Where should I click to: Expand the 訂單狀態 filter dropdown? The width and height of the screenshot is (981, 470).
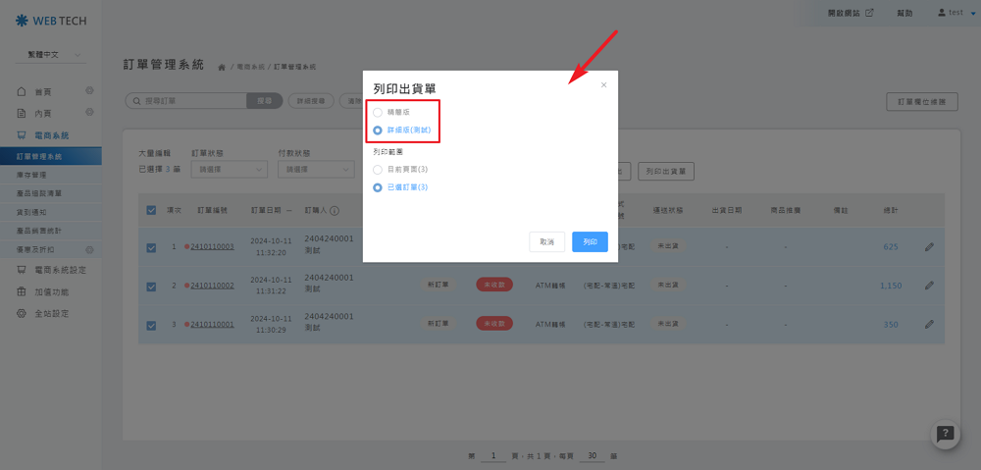pos(229,170)
